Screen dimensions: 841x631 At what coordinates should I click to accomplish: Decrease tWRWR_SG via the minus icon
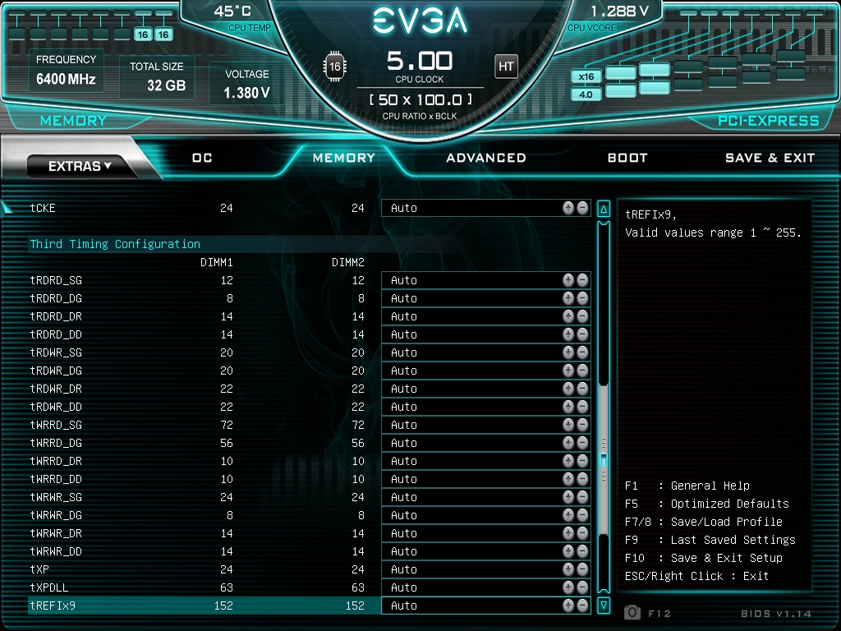pyautogui.click(x=582, y=497)
